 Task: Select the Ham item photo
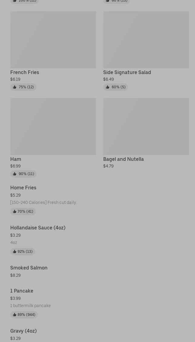pos(53,126)
